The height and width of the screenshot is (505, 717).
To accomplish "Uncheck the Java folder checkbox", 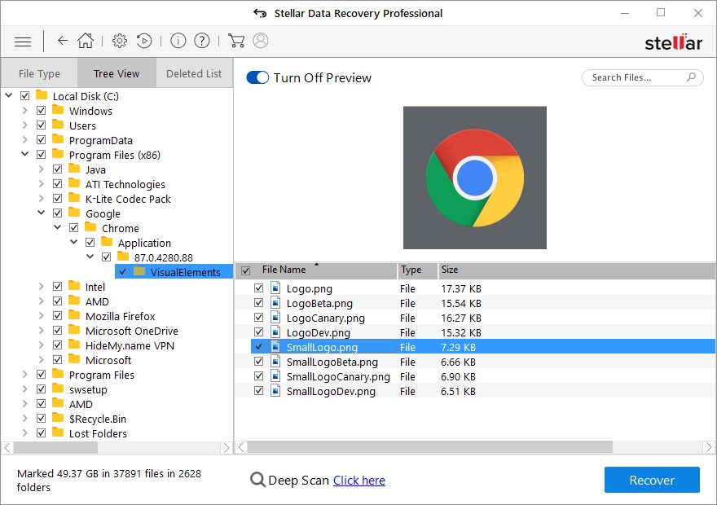I will click(58, 169).
